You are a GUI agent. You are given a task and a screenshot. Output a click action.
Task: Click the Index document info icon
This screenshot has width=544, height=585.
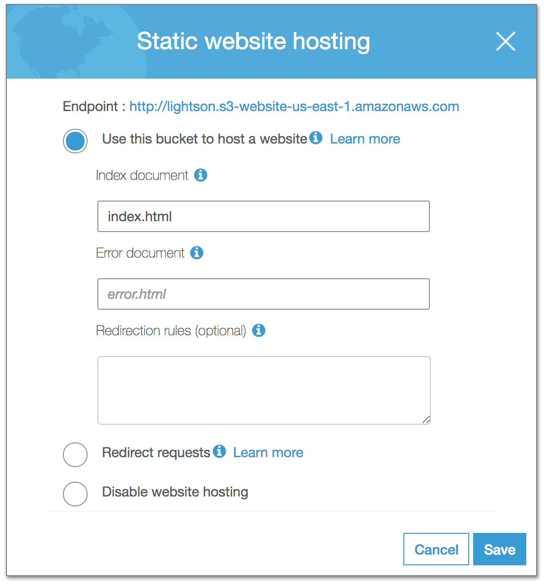201,175
